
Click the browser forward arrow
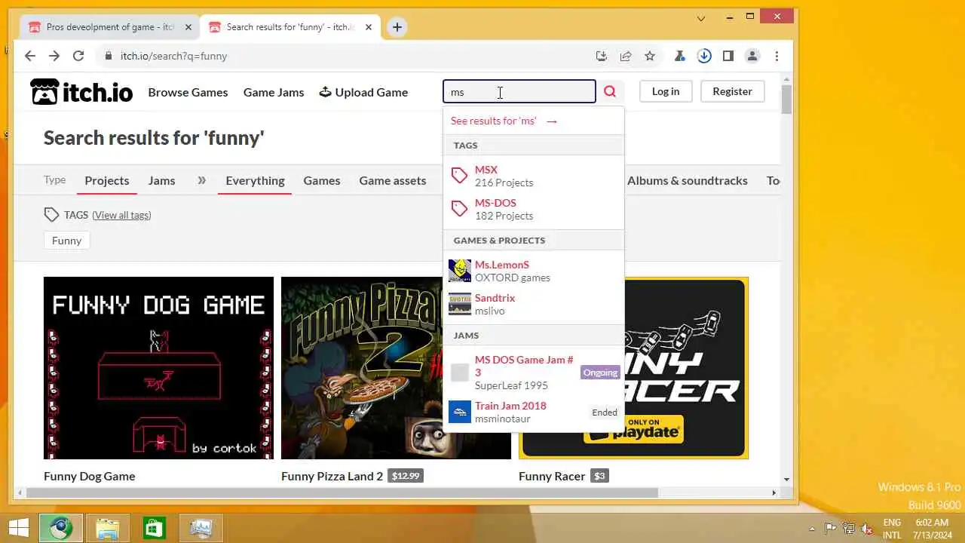(54, 56)
